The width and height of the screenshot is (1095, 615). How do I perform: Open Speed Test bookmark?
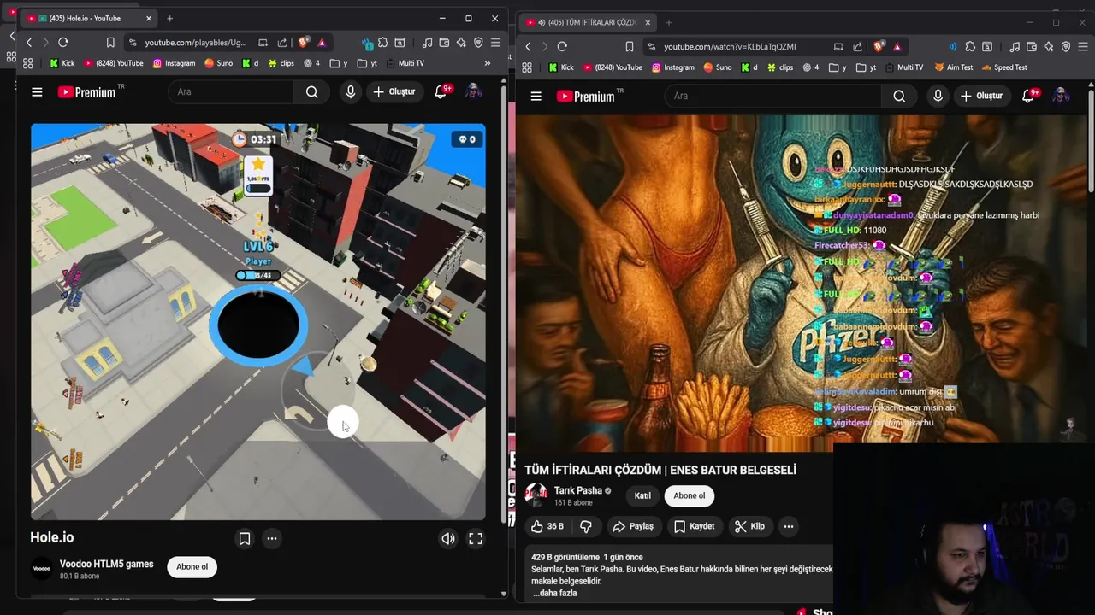tap(1004, 67)
